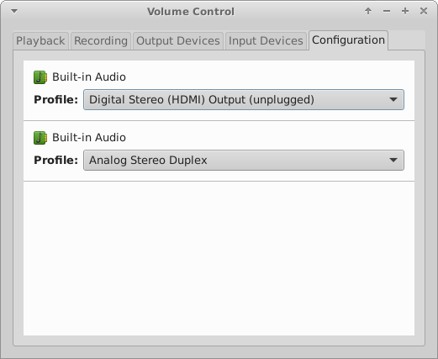Click the arrow on the HDMI profile combo box
438x359 pixels.
click(x=393, y=99)
